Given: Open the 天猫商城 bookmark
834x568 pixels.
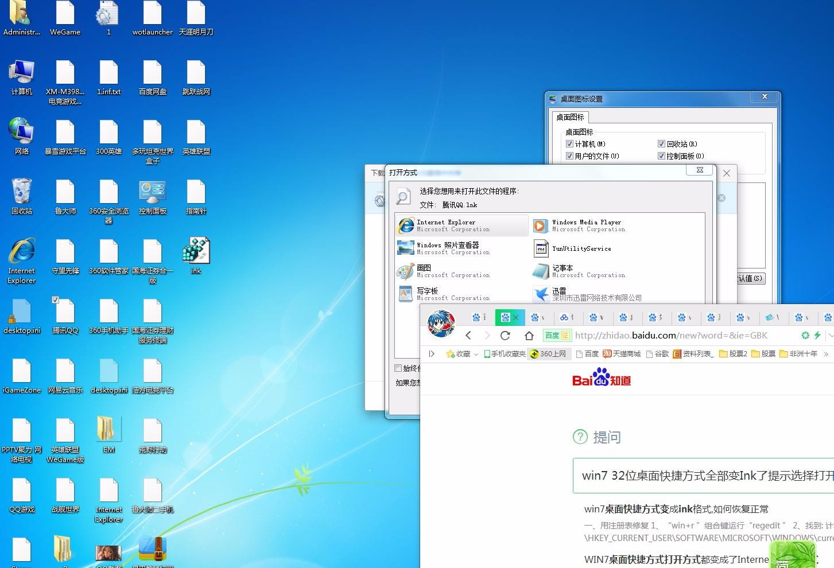Looking at the screenshot, I should [x=621, y=354].
